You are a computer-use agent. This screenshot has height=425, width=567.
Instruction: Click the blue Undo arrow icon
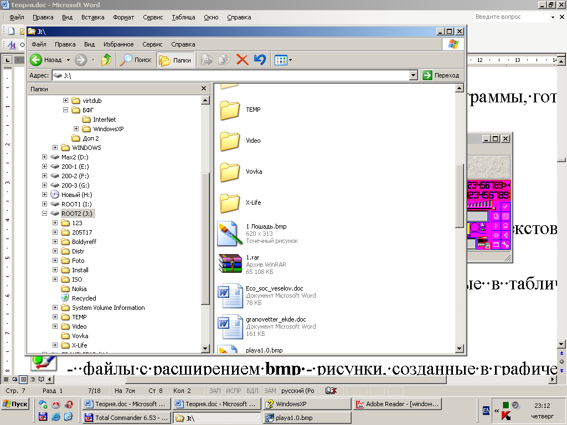(x=260, y=60)
